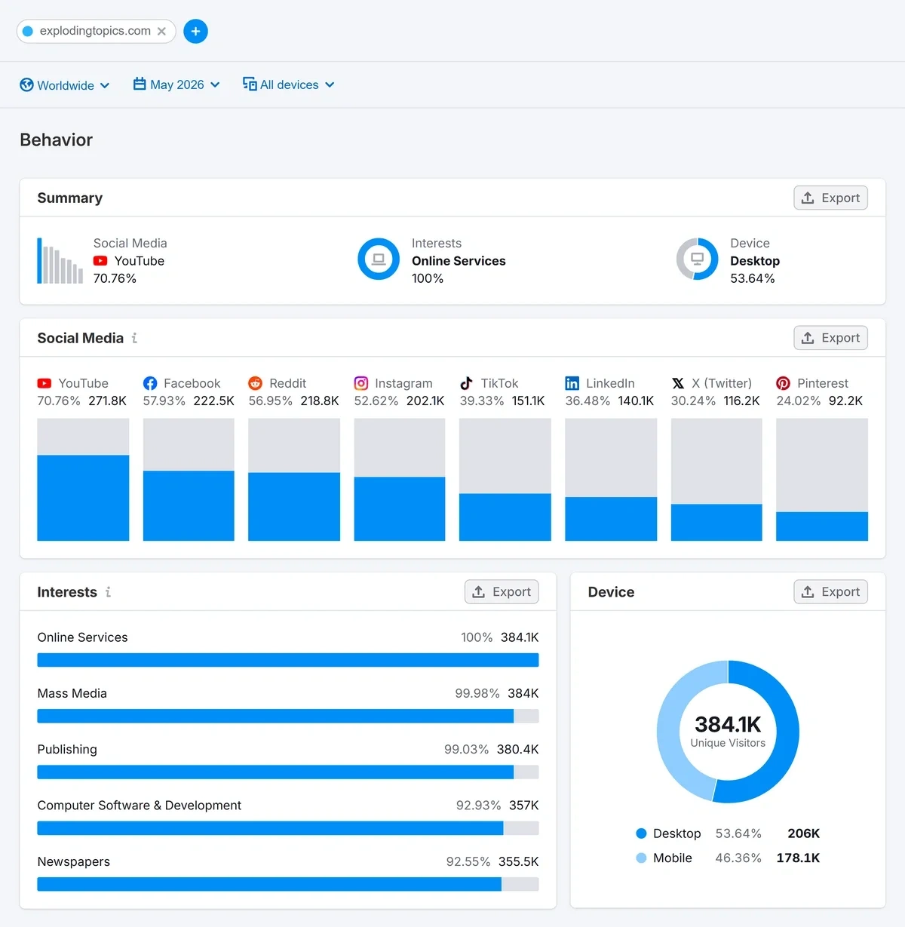The image size is (905, 927).
Task: Click the X (Twitter) icon
Action: pyautogui.click(x=678, y=383)
